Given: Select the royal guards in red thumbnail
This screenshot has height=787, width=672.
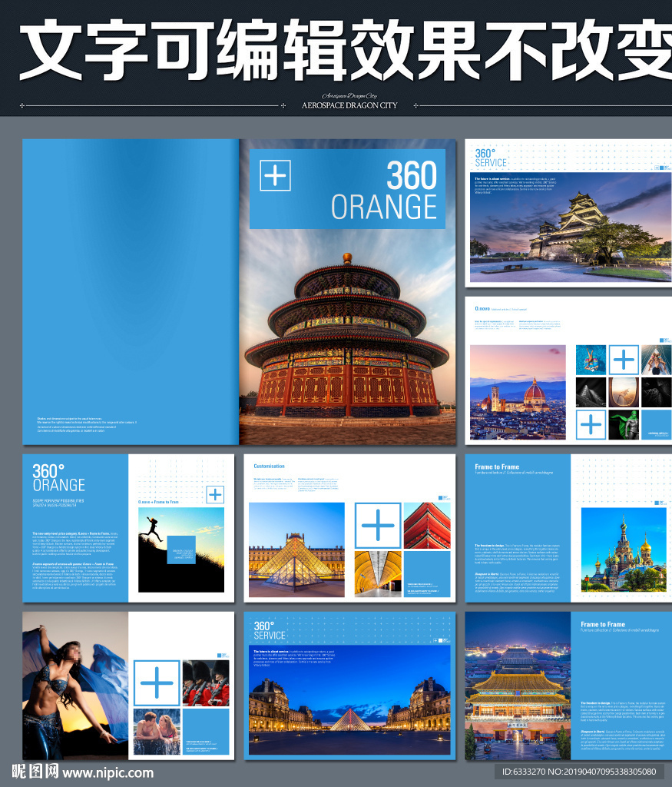Looking at the screenshot, I should [x=206, y=683].
